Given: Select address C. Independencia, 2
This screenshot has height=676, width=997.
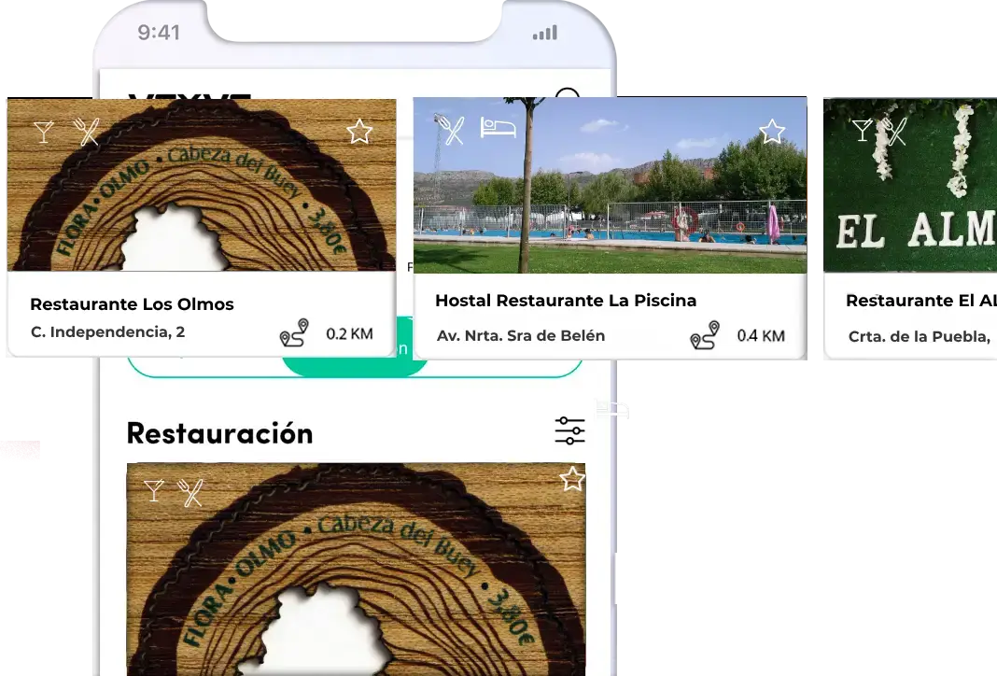Looking at the screenshot, I should (108, 332).
